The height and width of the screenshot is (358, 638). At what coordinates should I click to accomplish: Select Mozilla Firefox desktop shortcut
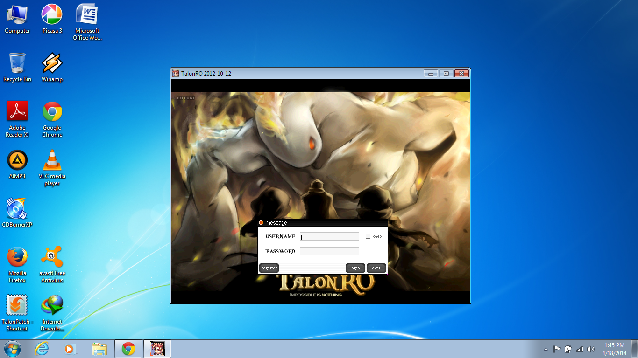17,265
